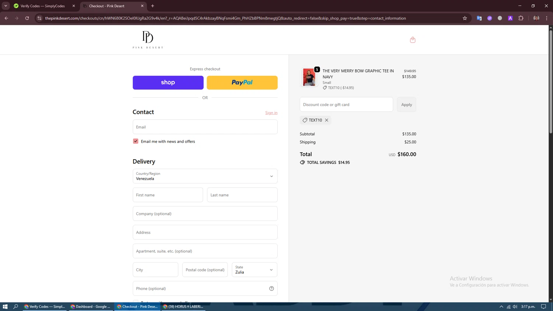Viewport: 553px width, 311px height.
Task: Open the Chrome profile avatar
Action: pyautogui.click(x=536, y=18)
